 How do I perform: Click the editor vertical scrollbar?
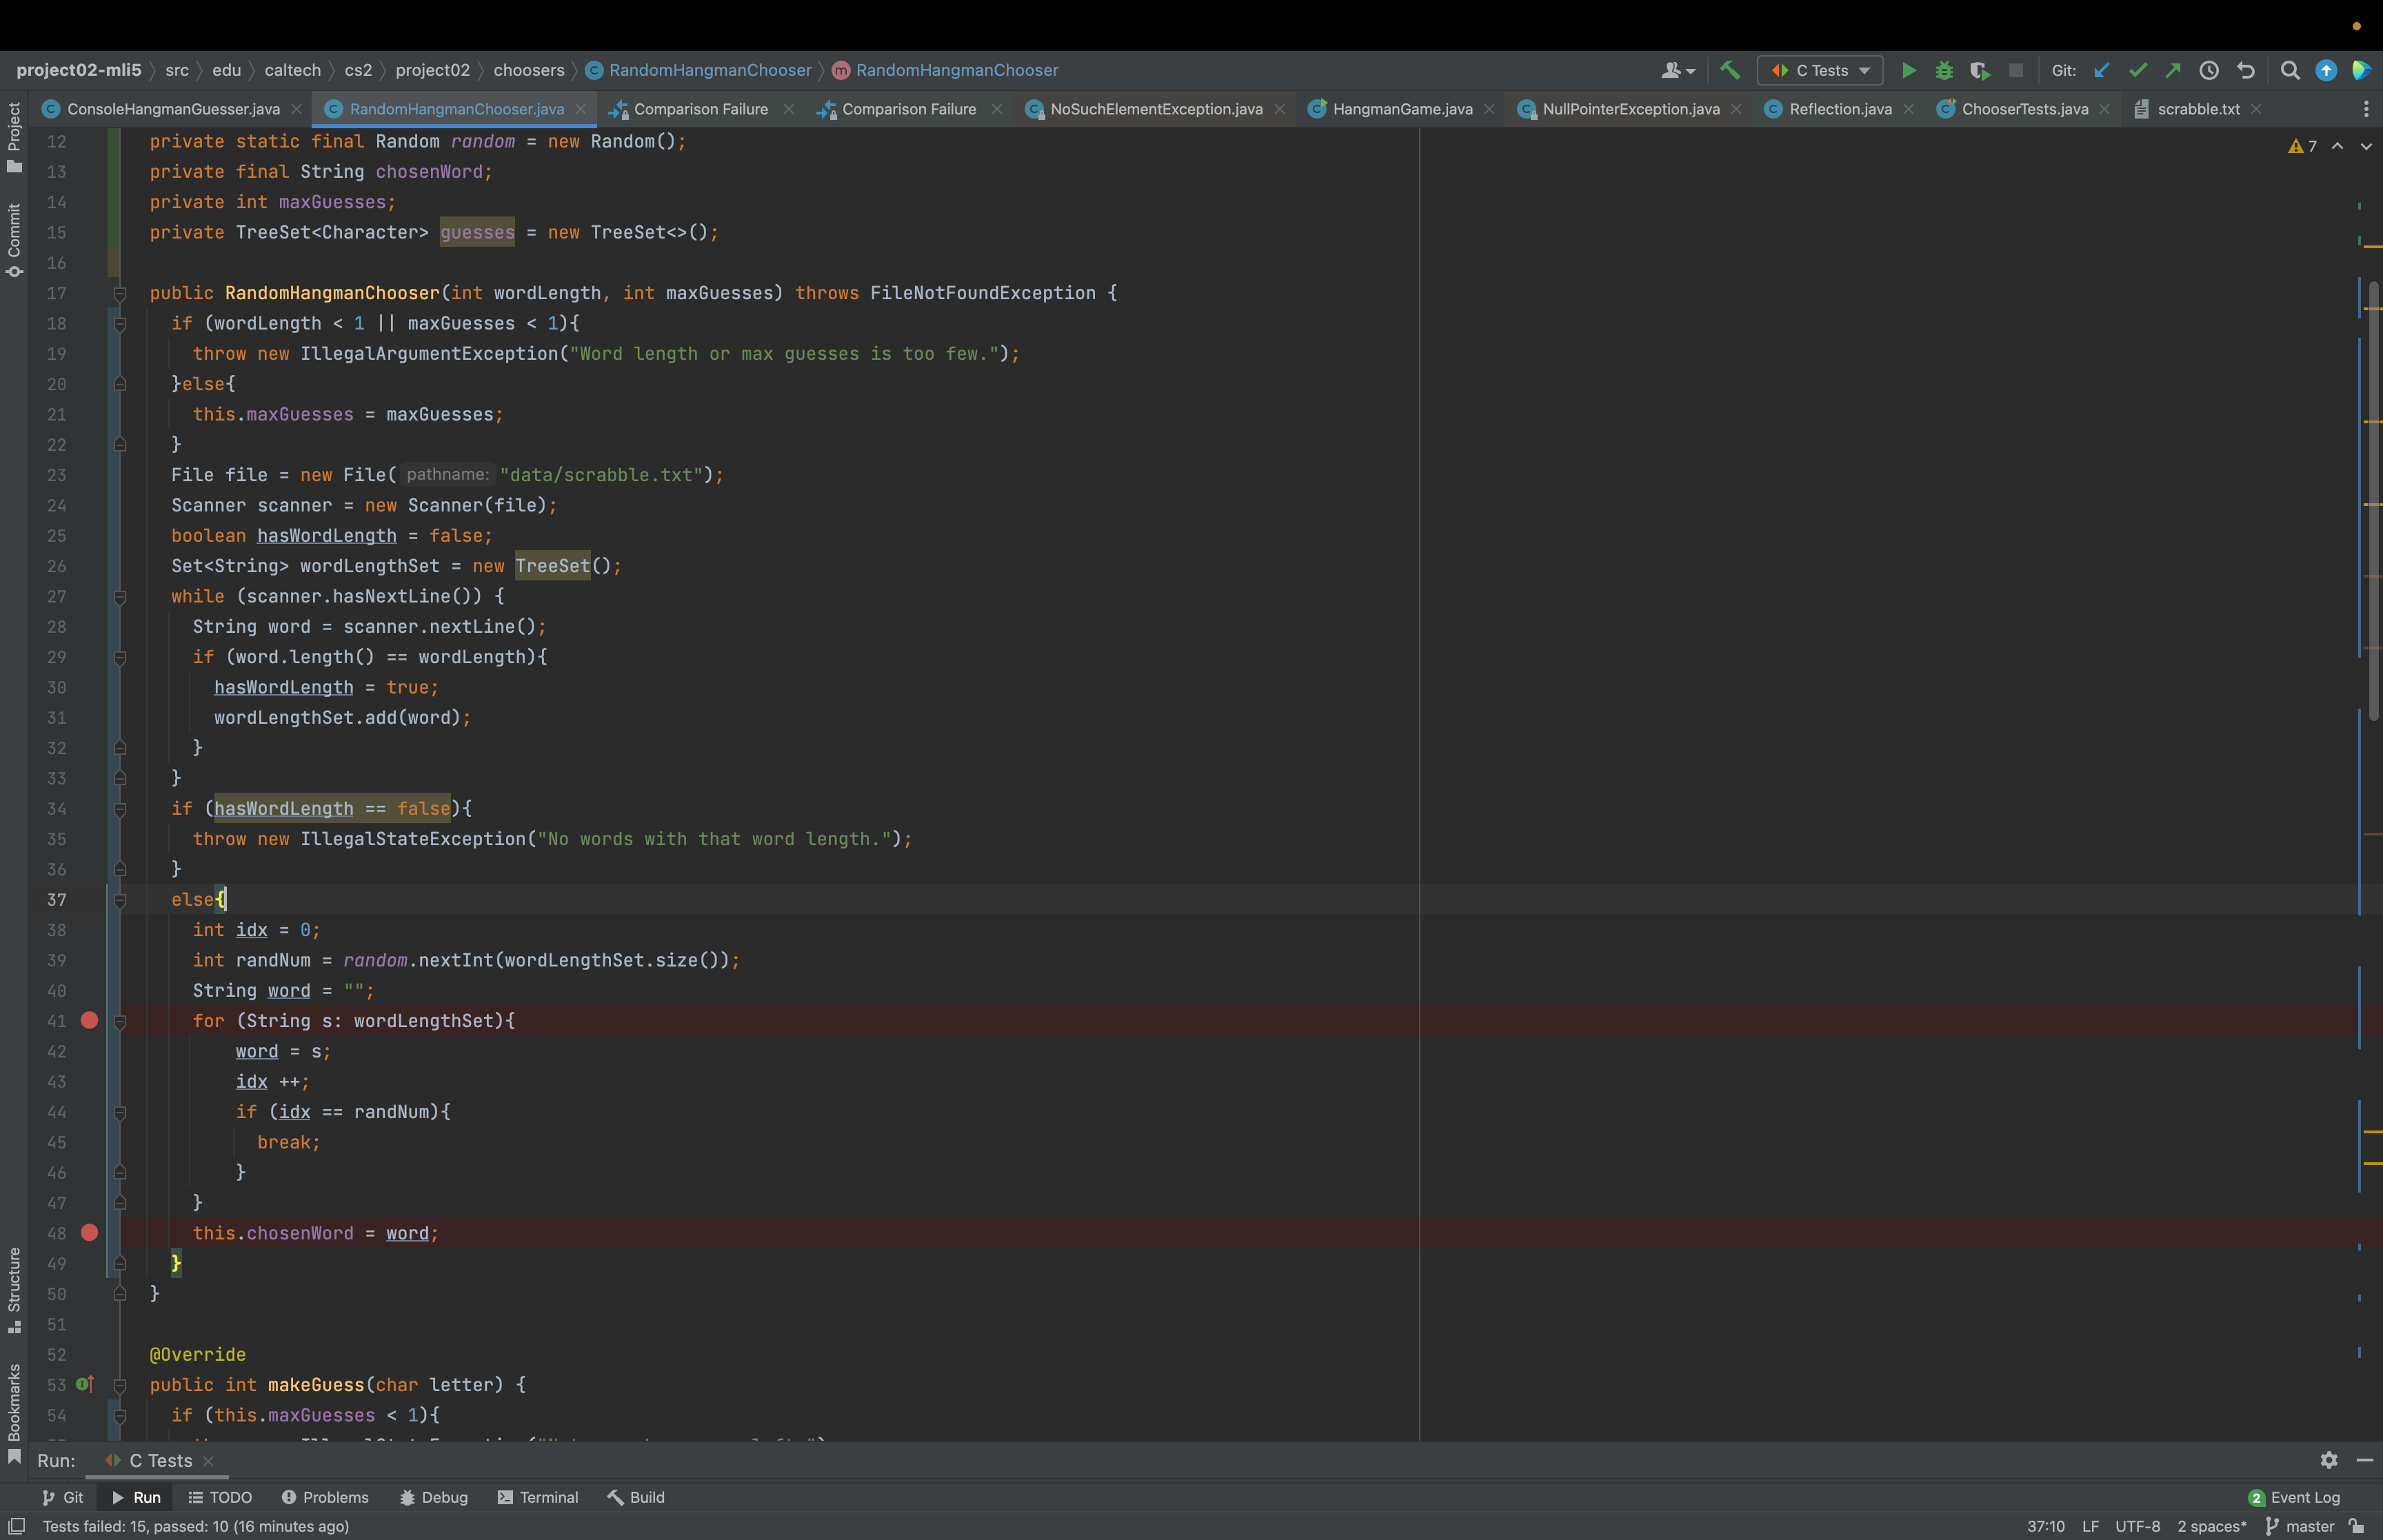coord(2373,500)
